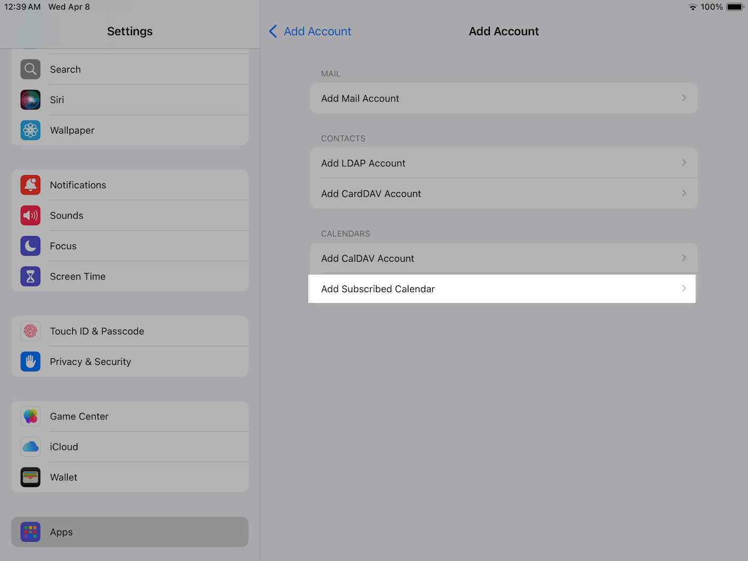
Task: Select the Privacy & Security hand icon
Action: coord(30,362)
